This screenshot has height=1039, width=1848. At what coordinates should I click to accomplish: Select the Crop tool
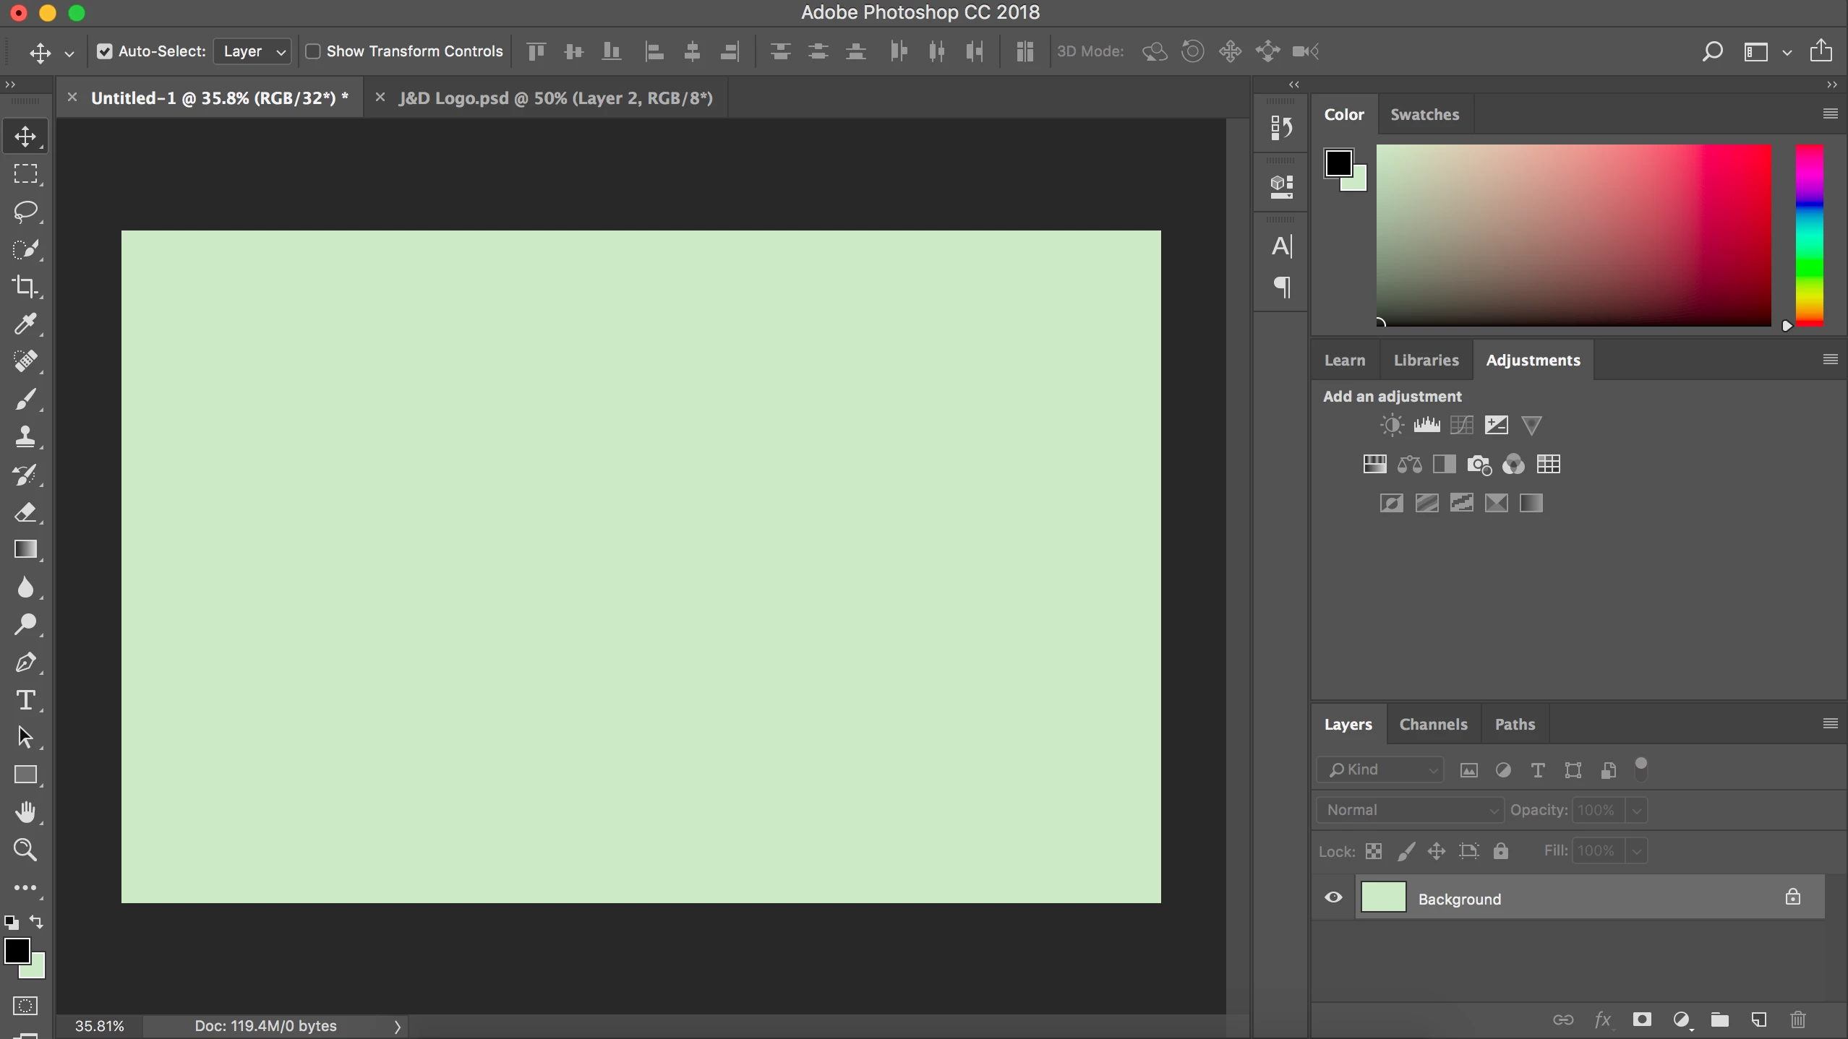pos(25,287)
